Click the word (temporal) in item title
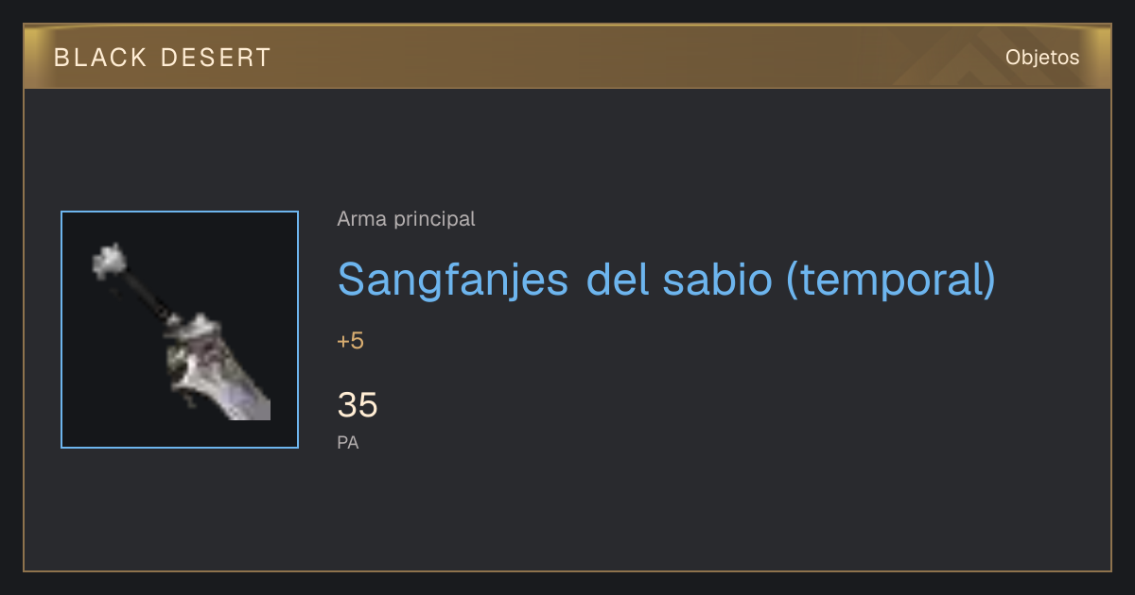The image size is (1135, 595). click(x=891, y=279)
